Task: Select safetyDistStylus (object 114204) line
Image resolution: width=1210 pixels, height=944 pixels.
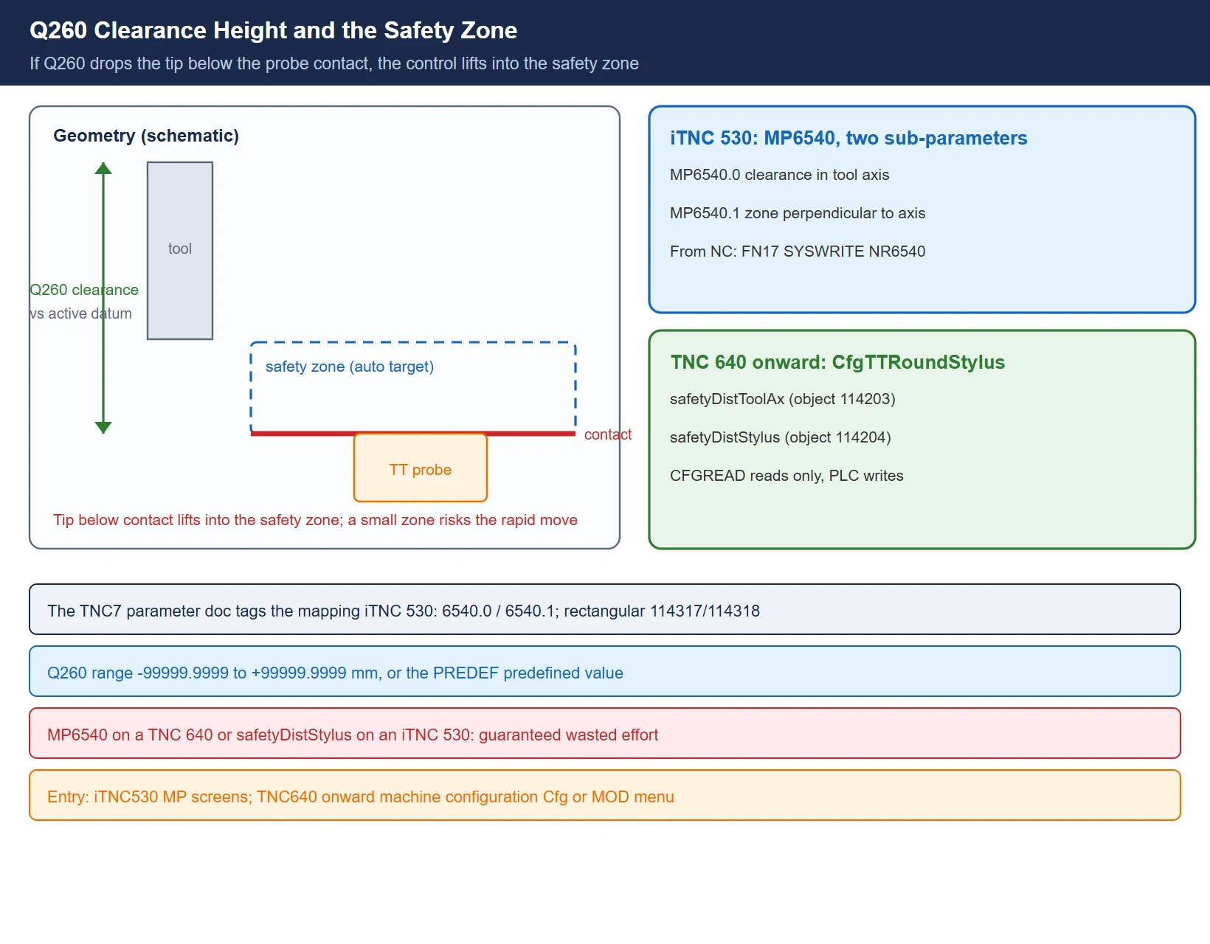Action: [781, 437]
